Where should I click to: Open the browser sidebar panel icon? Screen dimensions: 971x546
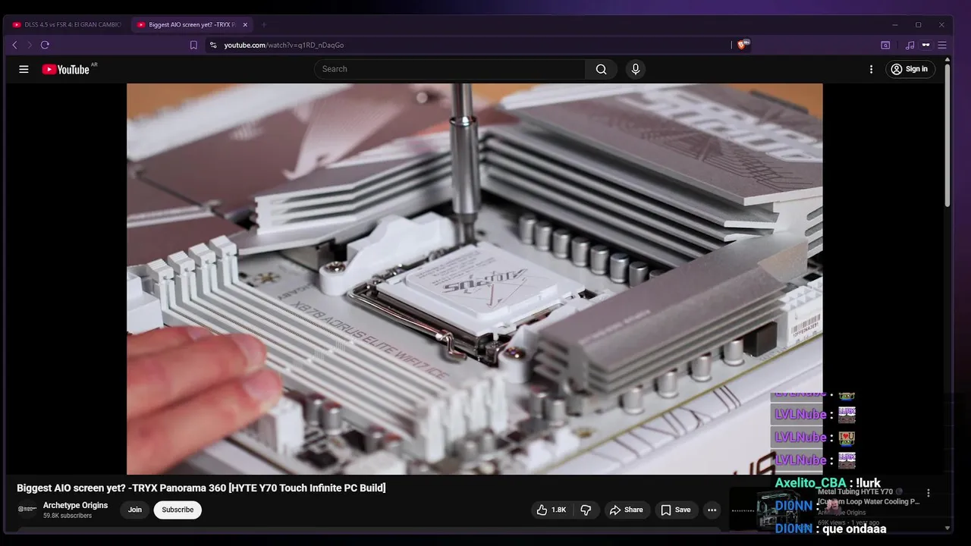coord(885,45)
